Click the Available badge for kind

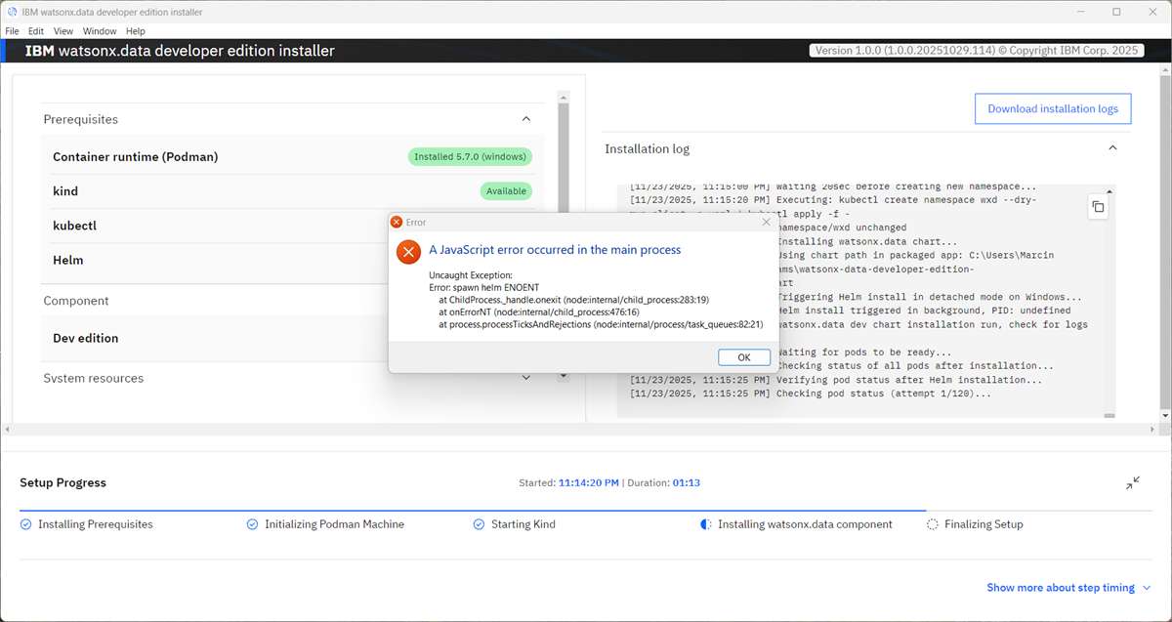506,191
